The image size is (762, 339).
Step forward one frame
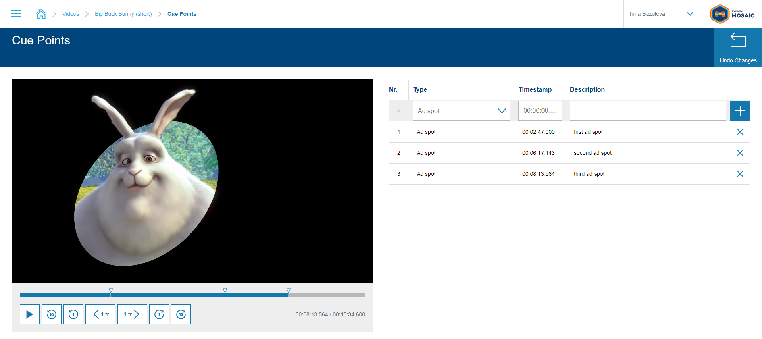coord(132,314)
